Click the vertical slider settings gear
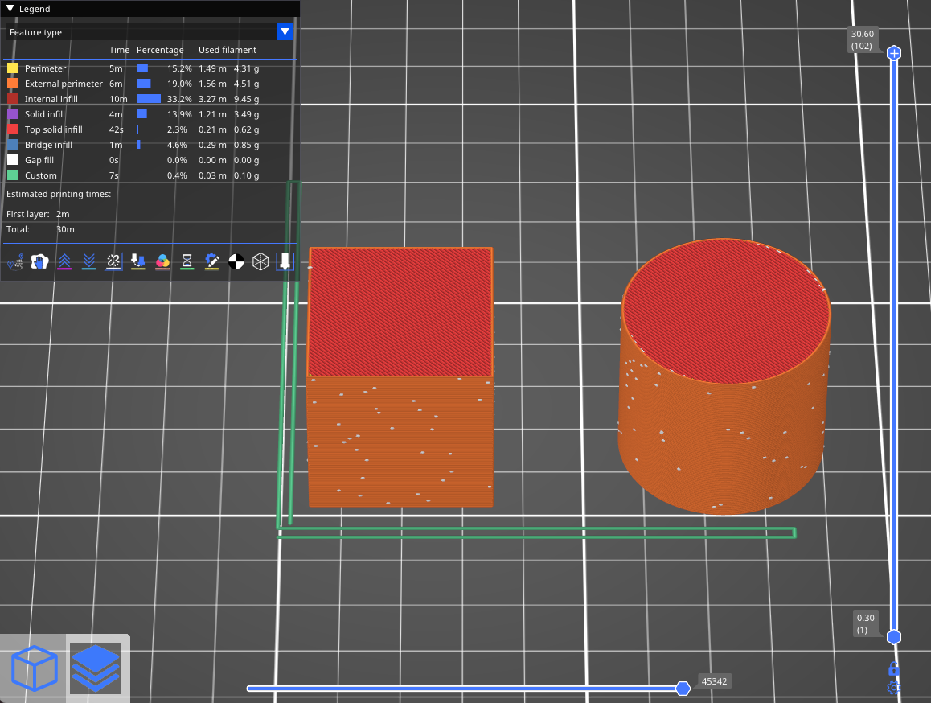Viewport: 931px width, 703px height. point(893,689)
